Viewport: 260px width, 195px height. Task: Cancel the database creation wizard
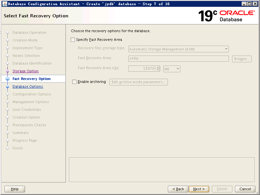(245, 189)
